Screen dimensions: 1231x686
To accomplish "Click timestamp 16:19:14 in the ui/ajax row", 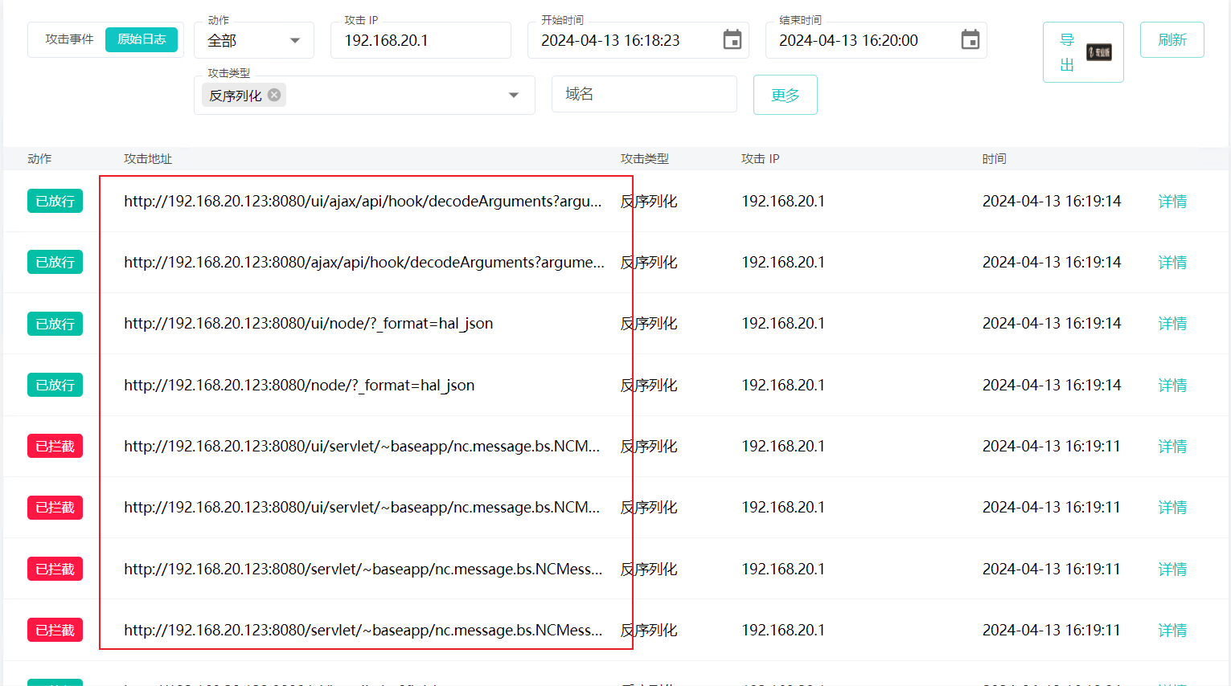I will coord(1052,202).
